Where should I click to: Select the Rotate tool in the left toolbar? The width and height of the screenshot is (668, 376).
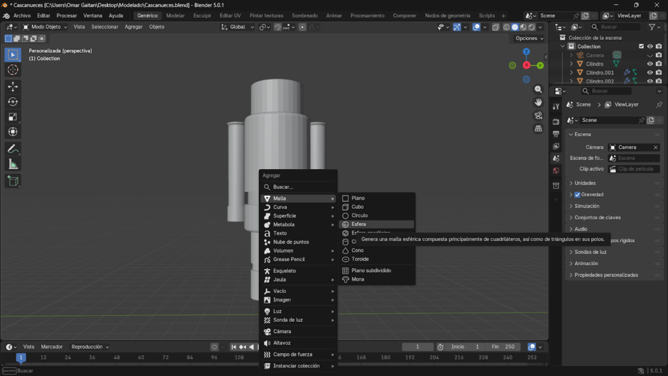pos(13,101)
